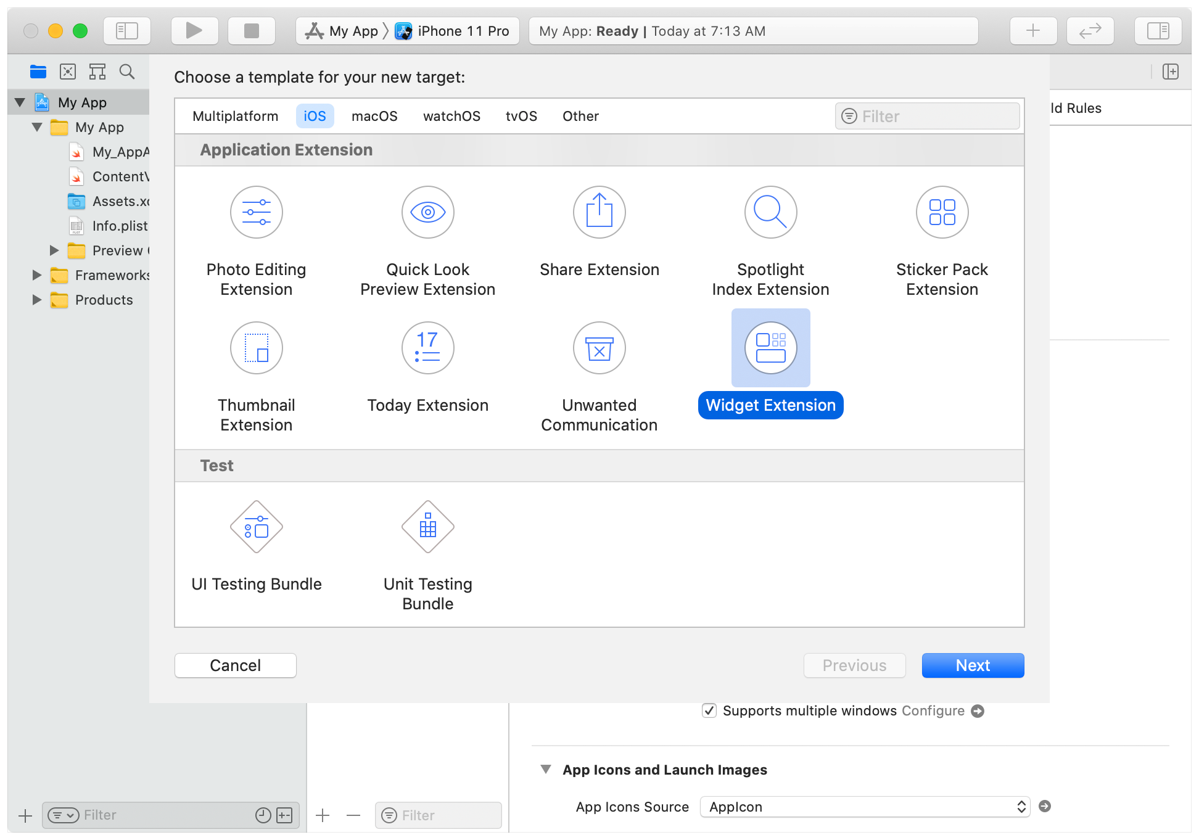Open the project navigator search icon
1199x840 pixels.
point(126,72)
